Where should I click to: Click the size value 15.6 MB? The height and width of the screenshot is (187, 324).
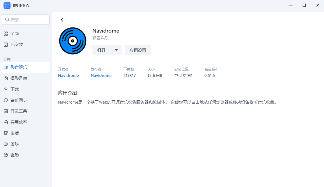pos(155,76)
